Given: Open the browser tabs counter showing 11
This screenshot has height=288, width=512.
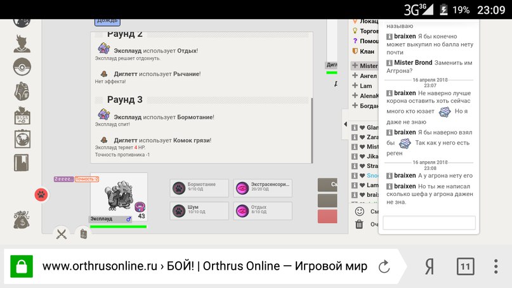Looking at the screenshot, I should point(465,266).
